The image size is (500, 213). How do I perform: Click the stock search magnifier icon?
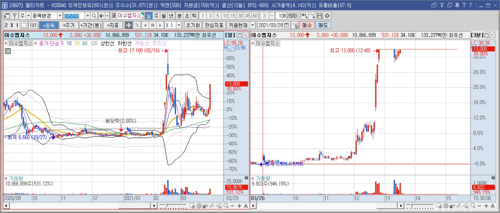[94, 16]
